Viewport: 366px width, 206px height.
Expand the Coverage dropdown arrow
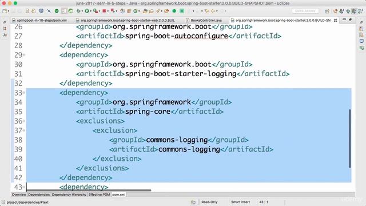pos(100,11)
